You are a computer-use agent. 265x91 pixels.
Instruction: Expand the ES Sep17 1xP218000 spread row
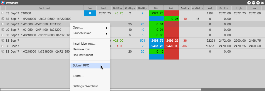(3, 19)
